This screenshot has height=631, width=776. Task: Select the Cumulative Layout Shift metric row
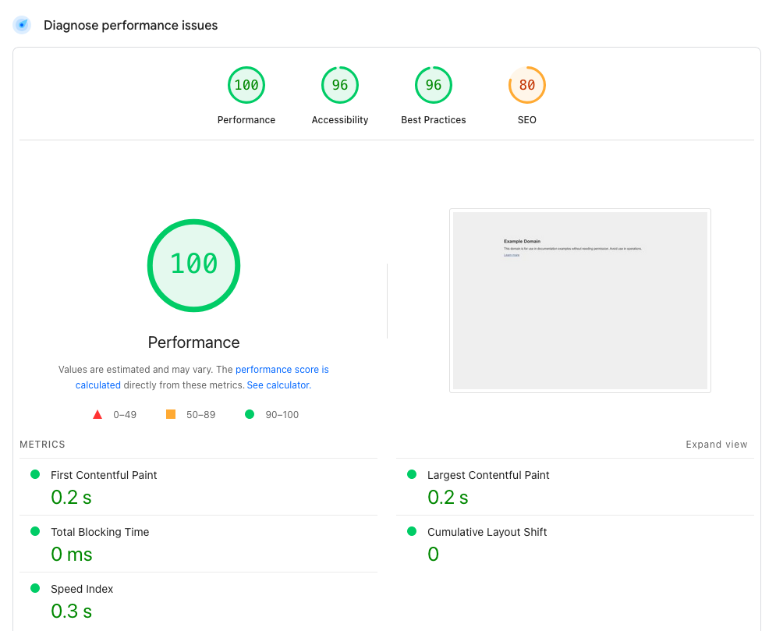tap(487, 532)
